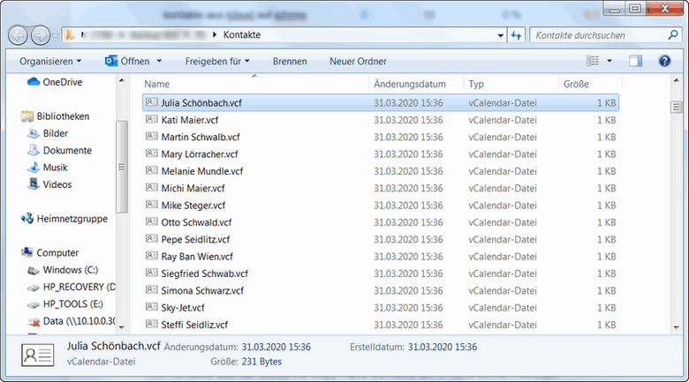The width and height of the screenshot is (689, 382).
Task: Select Michi Maier.vcf file icon
Action: [x=152, y=188]
